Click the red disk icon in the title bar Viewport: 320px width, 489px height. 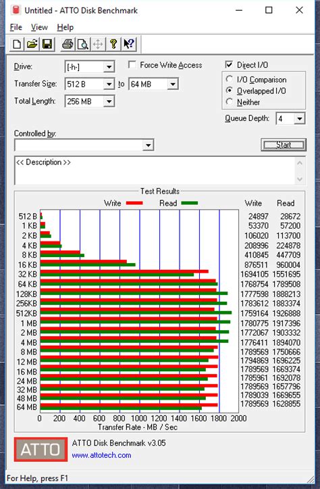click(16, 10)
